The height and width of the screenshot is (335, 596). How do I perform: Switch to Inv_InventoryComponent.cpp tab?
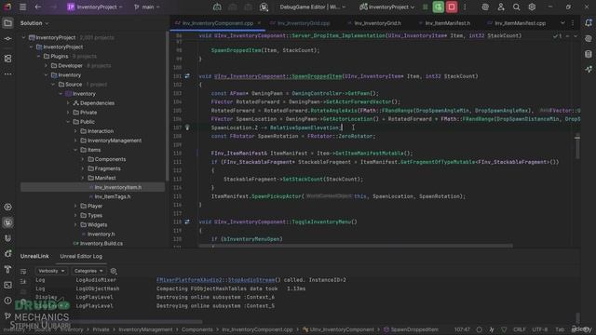pyautogui.click(x=217, y=23)
